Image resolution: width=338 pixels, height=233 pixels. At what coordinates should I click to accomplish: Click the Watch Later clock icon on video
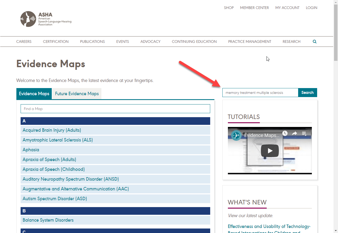coord(285,134)
